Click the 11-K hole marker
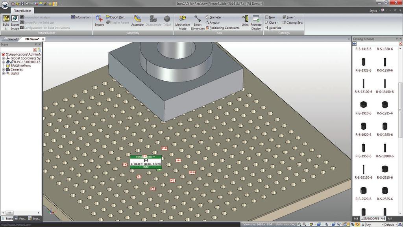 tap(164, 148)
